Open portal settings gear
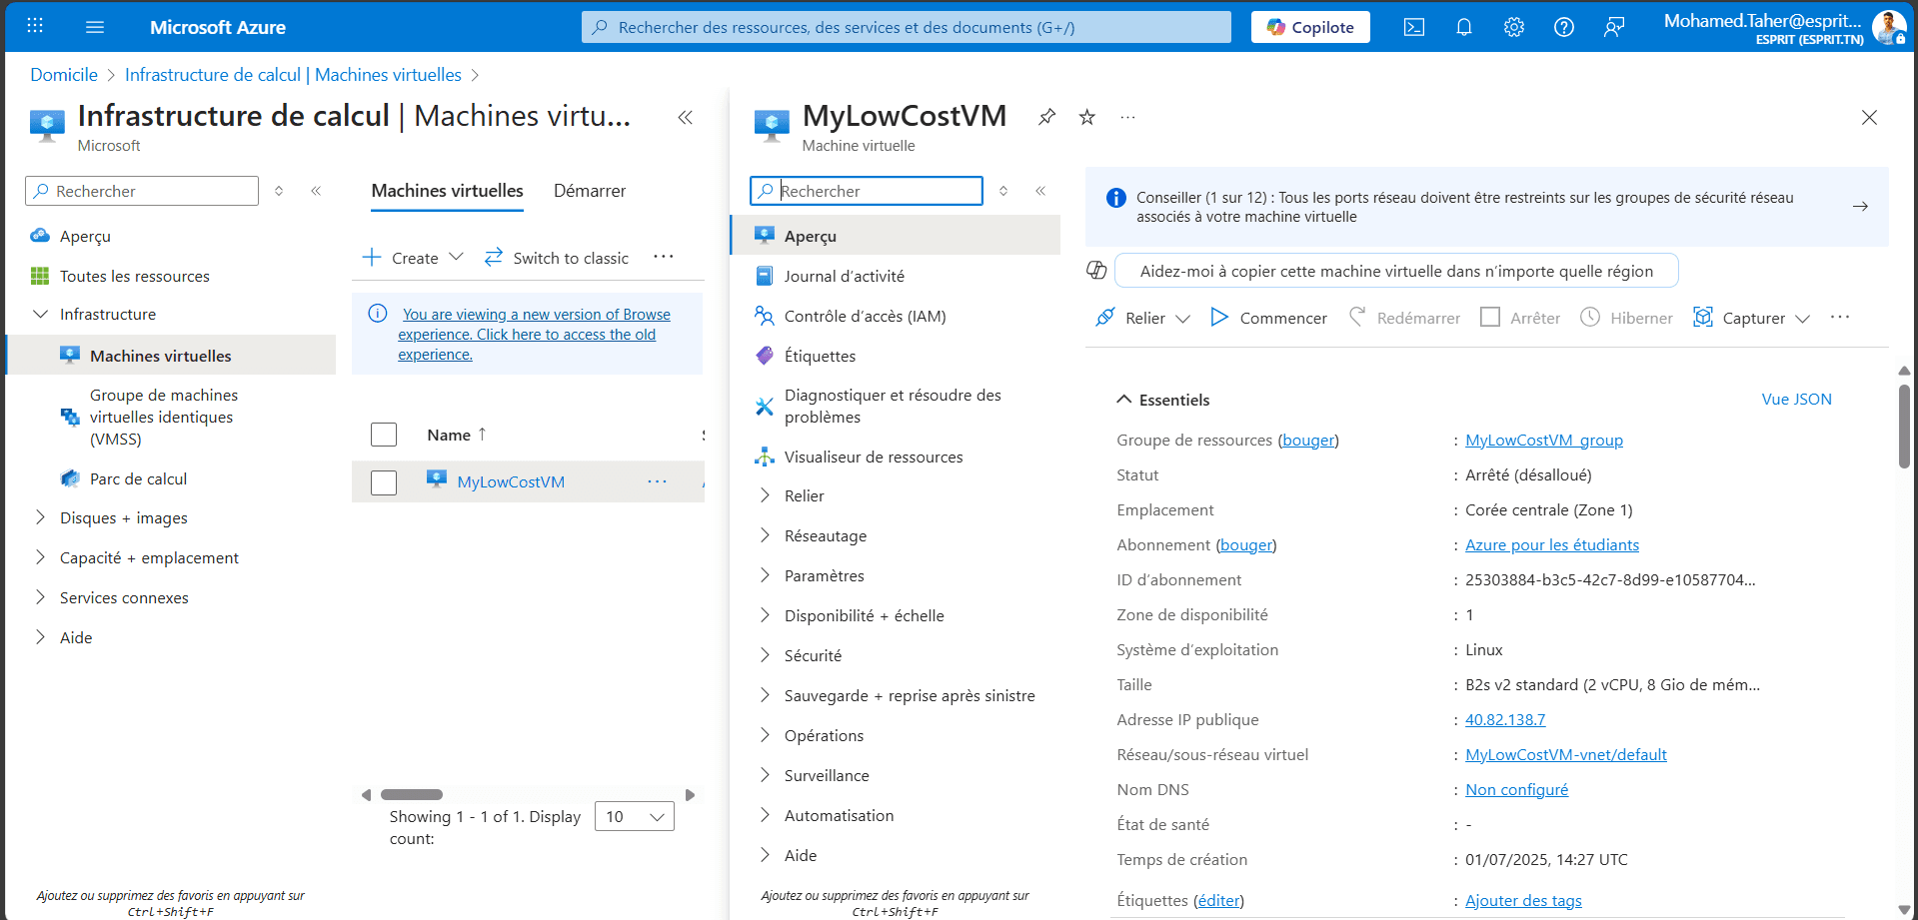1918x920 pixels. [1514, 27]
